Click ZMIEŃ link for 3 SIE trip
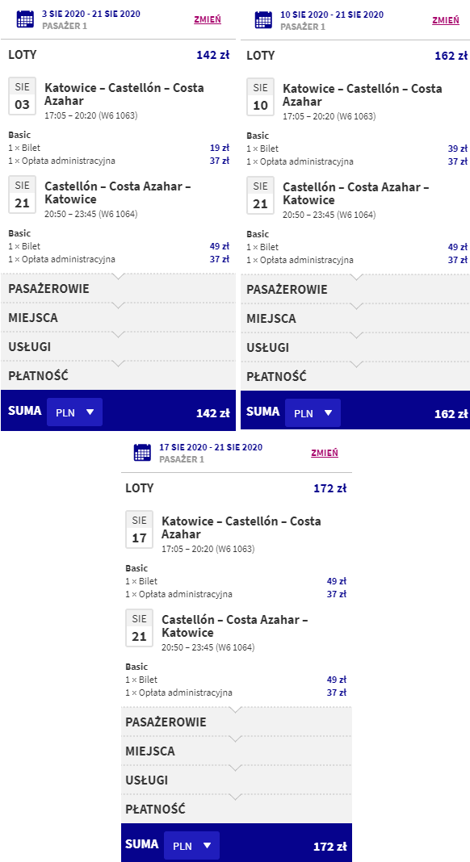Viewport: 470px width, 862px height. 208,20
